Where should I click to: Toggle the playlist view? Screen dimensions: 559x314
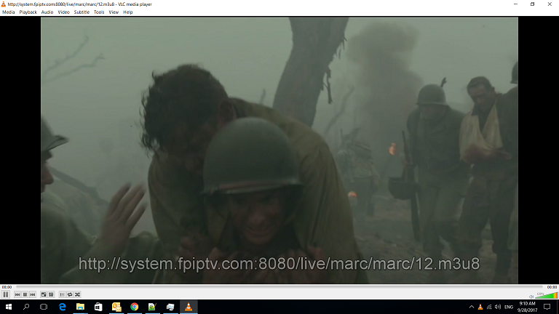(x=62, y=295)
